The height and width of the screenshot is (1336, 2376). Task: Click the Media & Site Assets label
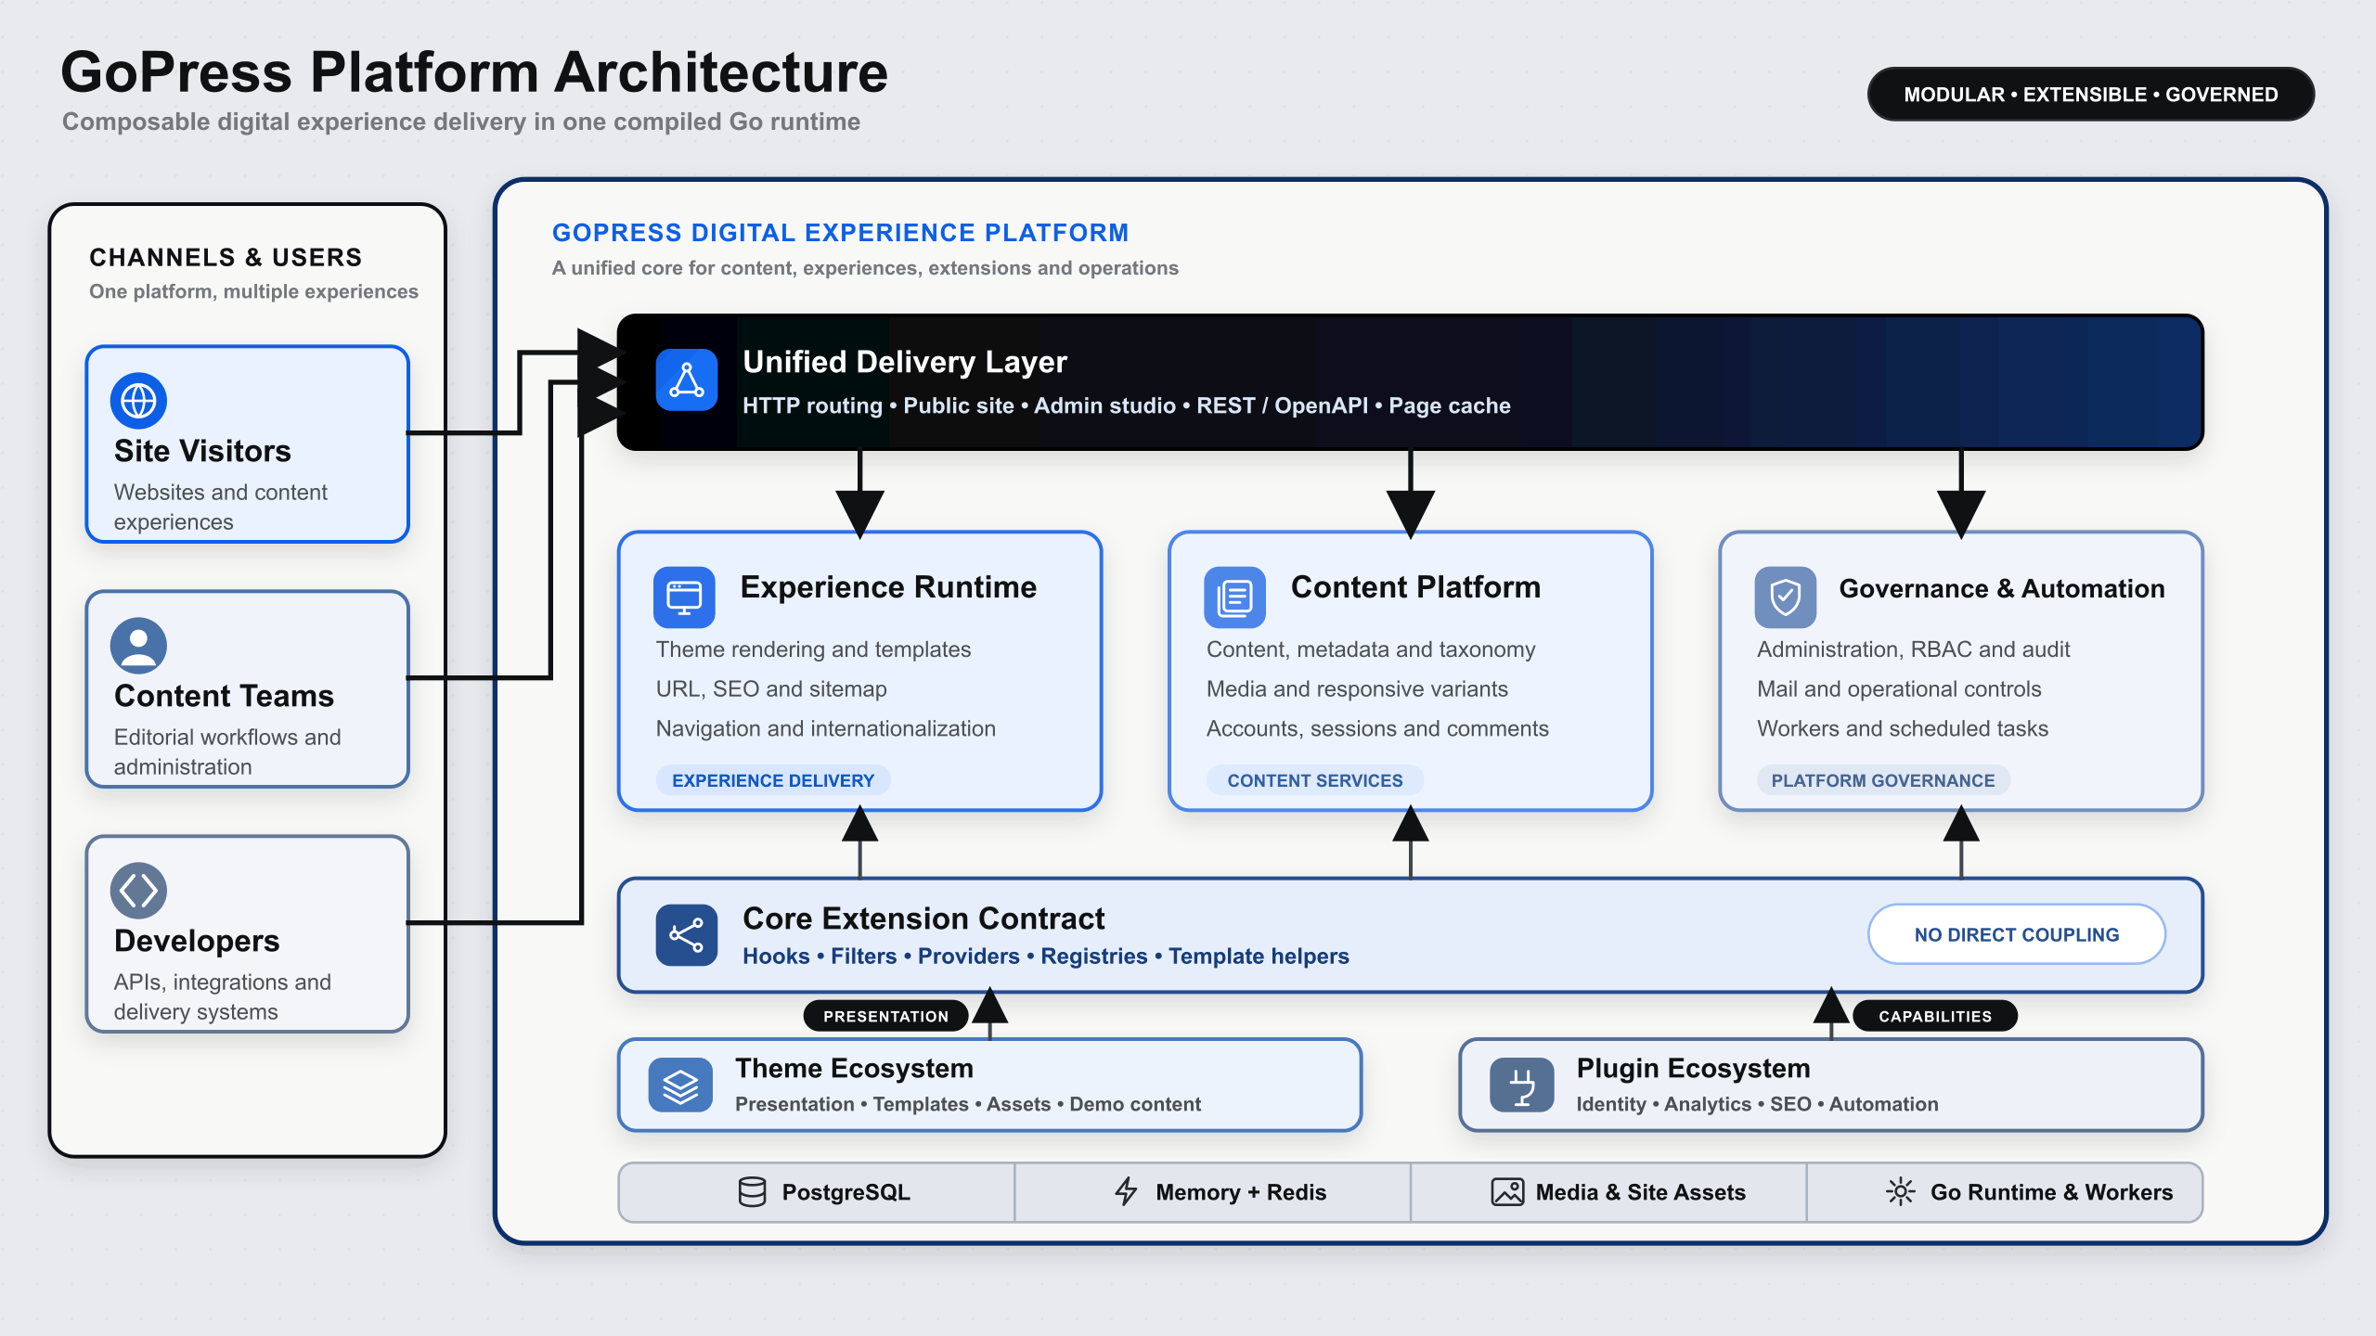click(1641, 1192)
